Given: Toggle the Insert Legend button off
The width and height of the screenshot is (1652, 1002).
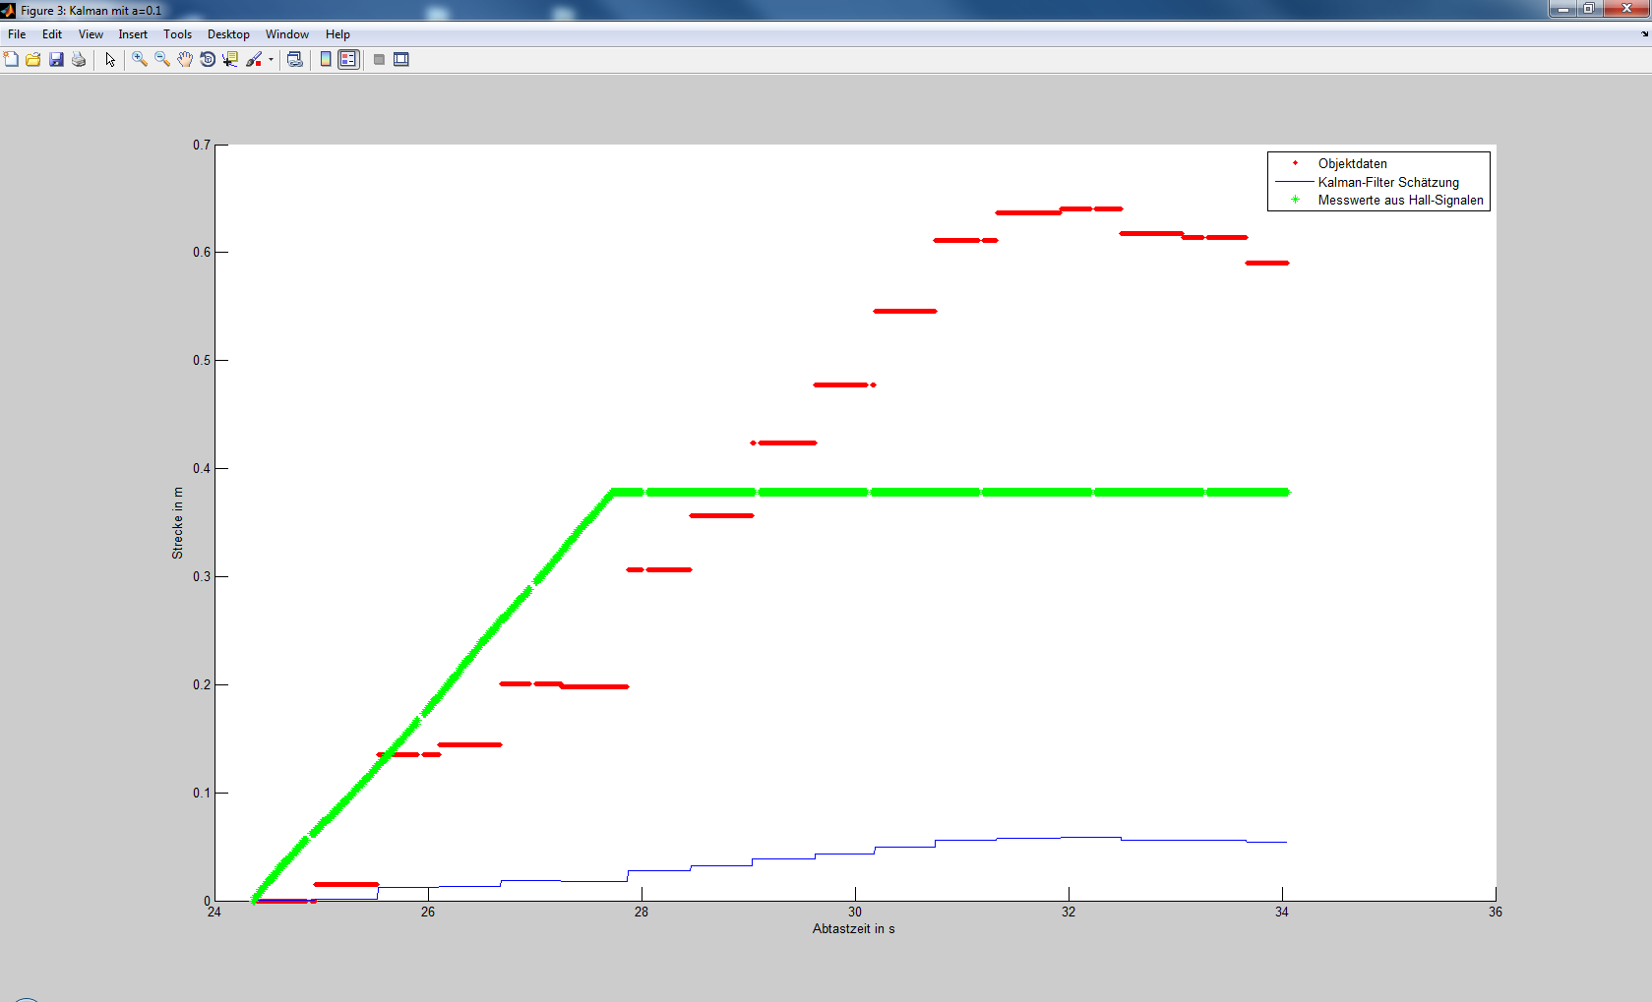Looking at the screenshot, I should 348,60.
